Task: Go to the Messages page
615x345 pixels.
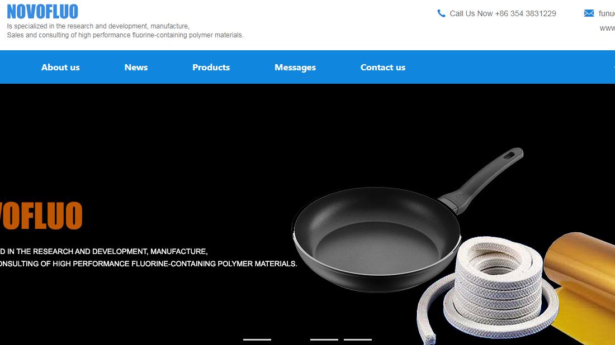Action: point(295,68)
